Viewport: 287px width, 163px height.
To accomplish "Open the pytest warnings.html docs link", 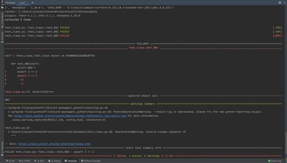I will pyautogui.click(x=55, y=144).
